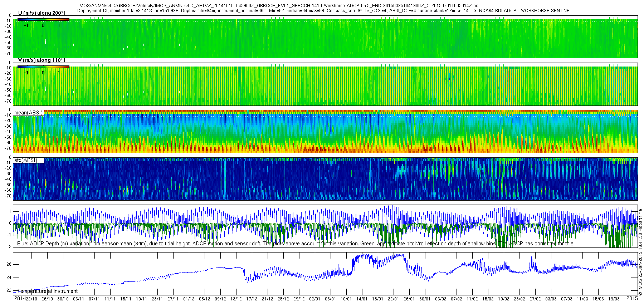Click the '-30' depth tick in the V velocity panel
This screenshot has height=304, width=644.
8,79
